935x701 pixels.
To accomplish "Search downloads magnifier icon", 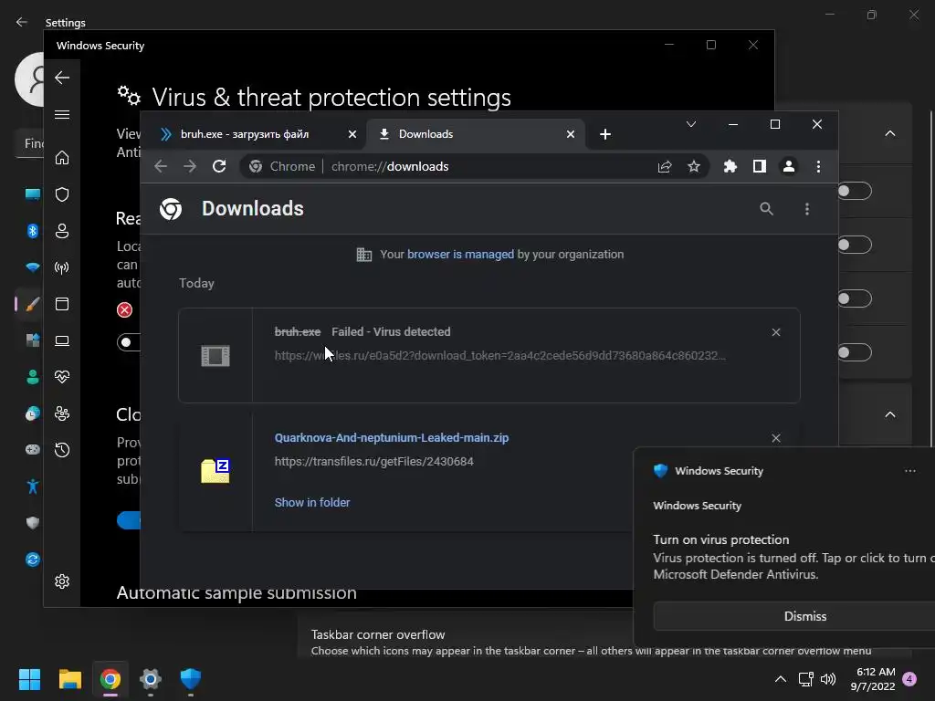I will 766,209.
